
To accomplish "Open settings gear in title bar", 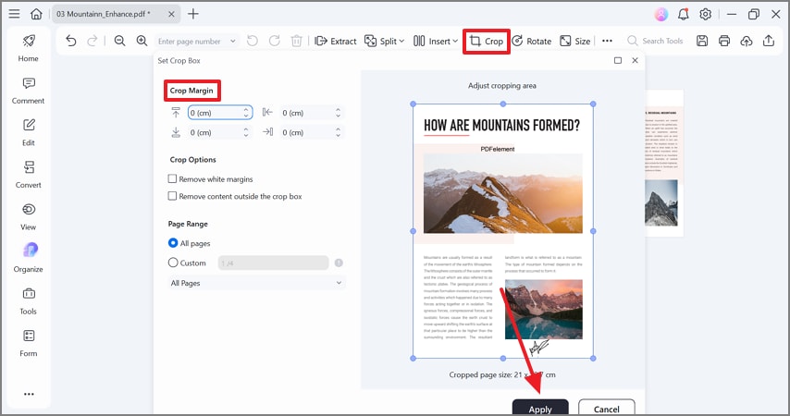I will (705, 14).
